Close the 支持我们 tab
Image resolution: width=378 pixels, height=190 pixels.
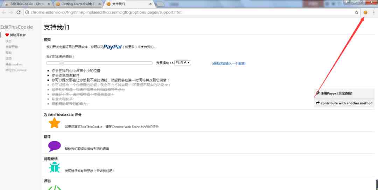pyautogui.click(x=150, y=4)
